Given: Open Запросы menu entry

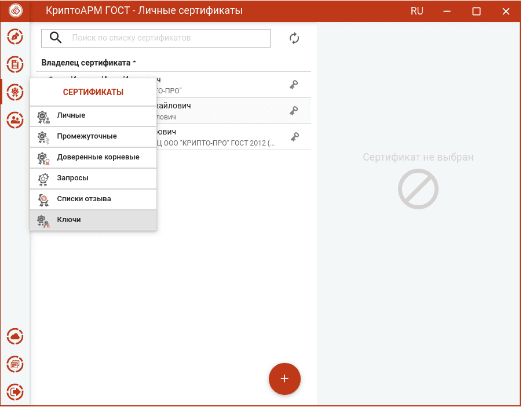Looking at the screenshot, I should 93,179.
